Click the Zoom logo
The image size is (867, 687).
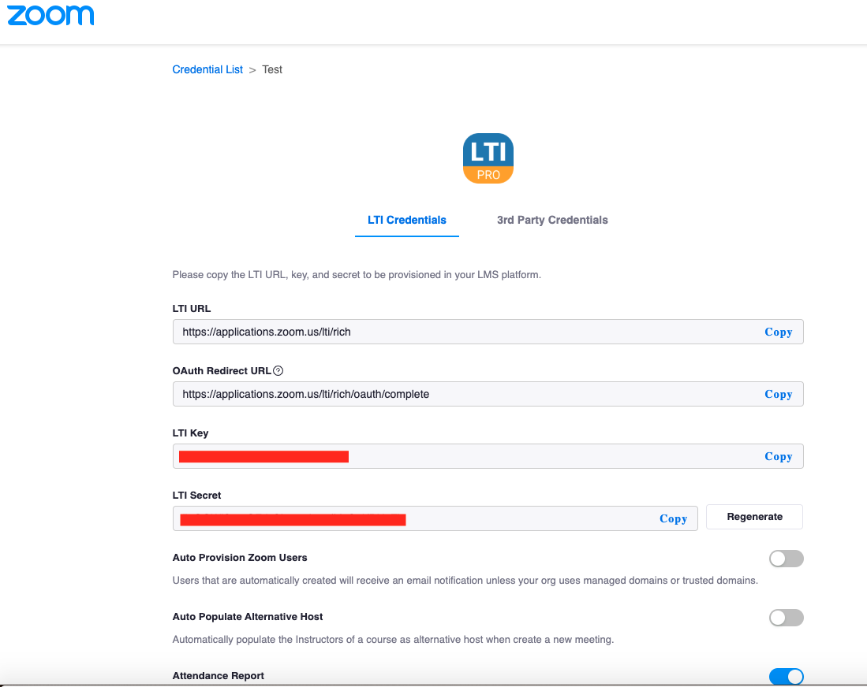click(50, 15)
